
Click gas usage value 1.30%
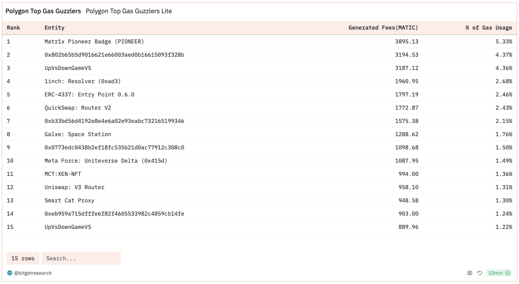click(x=504, y=201)
